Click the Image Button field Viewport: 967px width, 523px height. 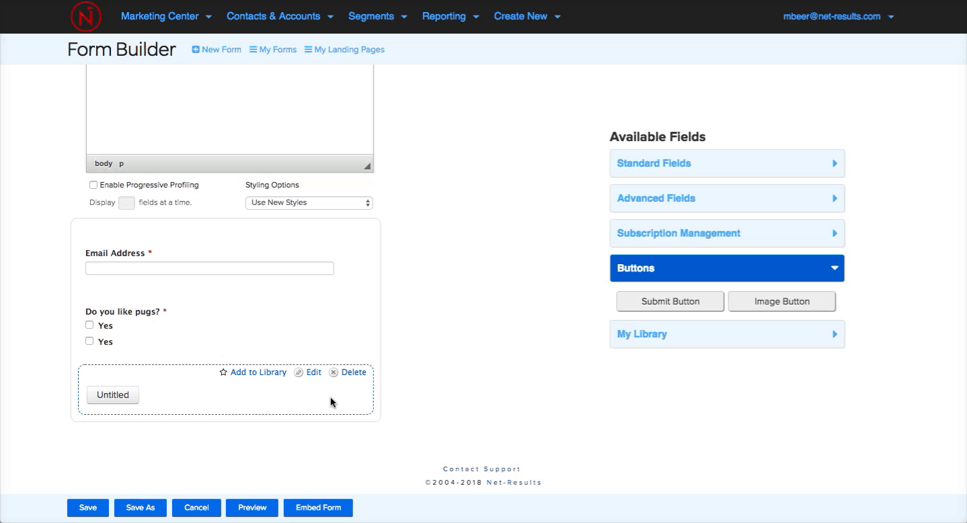click(782, 301)
